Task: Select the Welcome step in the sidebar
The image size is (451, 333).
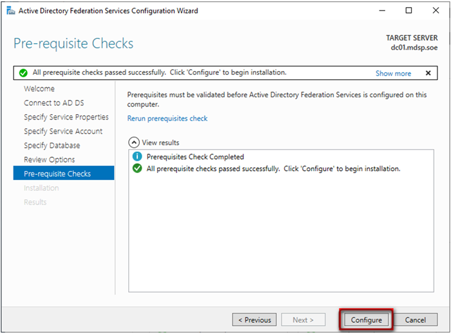Action: [39, 88]
